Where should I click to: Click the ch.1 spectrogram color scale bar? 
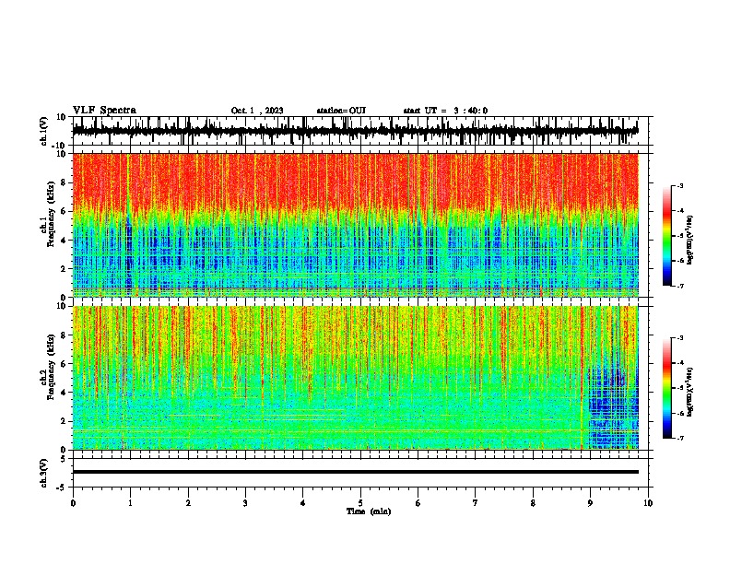coord(666,235)
